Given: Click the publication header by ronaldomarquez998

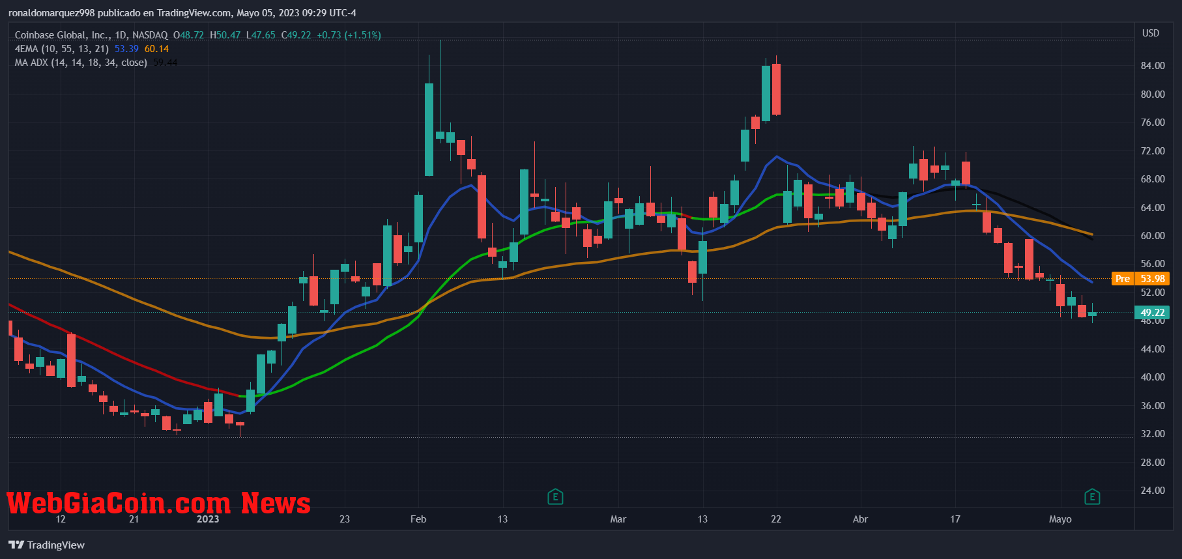Looking at the screenshot, I should click(x=182, y=13).
